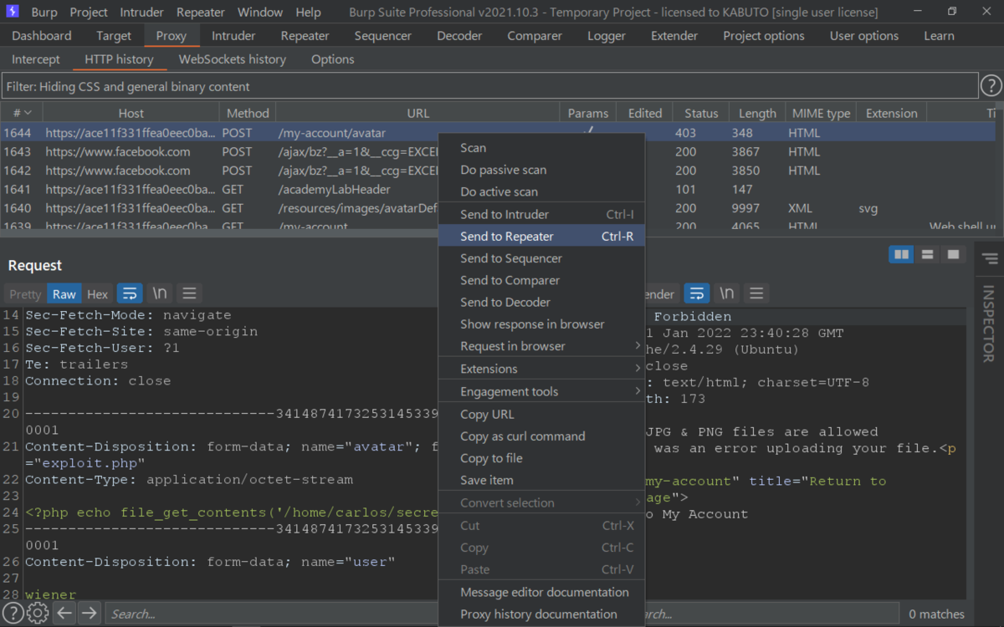Screen dimensions: 1004x627
Task: Choose Send to Repeater
Action: click(541, 237)
